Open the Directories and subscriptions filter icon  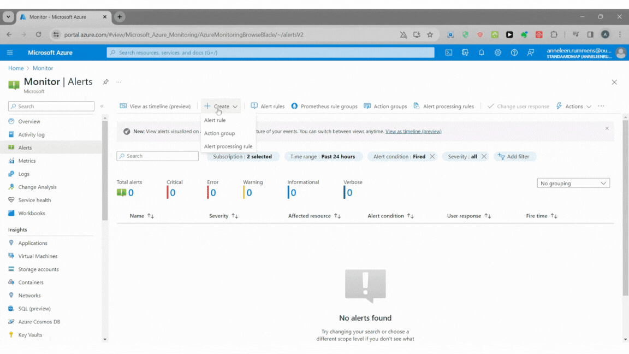pyautogui.click(x=465, y=52)
